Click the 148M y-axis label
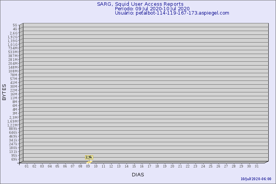This screenshot has height=184, width=276. 13,67
